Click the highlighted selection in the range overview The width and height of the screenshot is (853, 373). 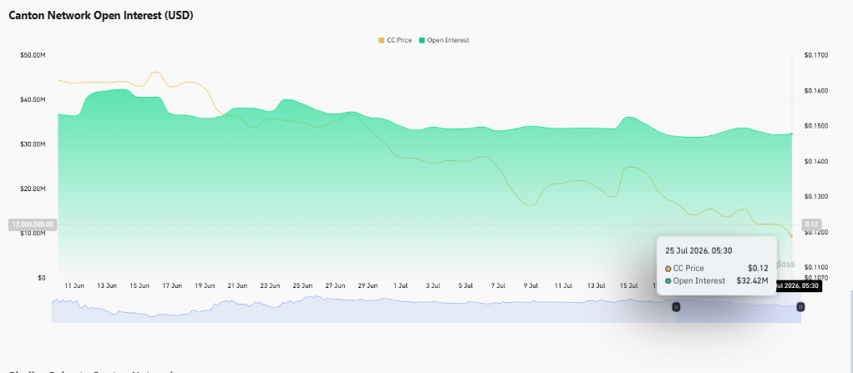(739, 311)
